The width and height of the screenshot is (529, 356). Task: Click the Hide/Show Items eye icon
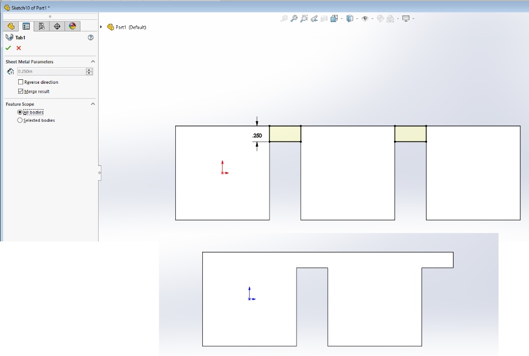(x=365, y=19)
